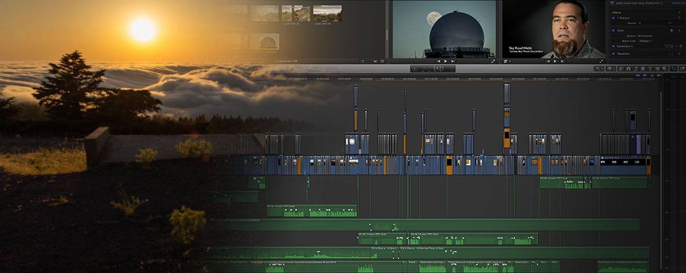Open the Retime speed pop-up menu
This screenshot has width=686, height=273.
[610, 69]
